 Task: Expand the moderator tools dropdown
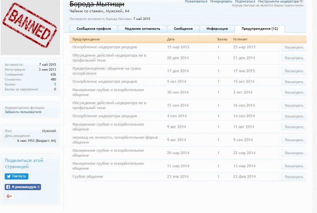click(x=301, y=2)
